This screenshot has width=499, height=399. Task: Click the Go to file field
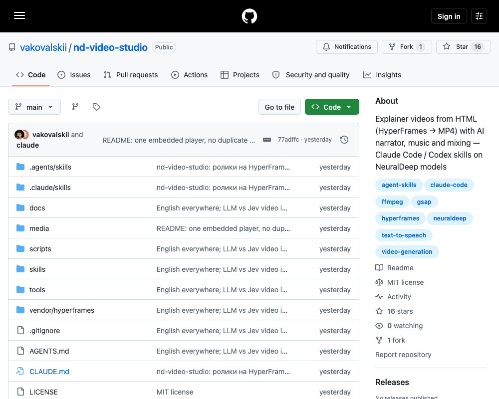pyautogui.click(x=279, y=107)
